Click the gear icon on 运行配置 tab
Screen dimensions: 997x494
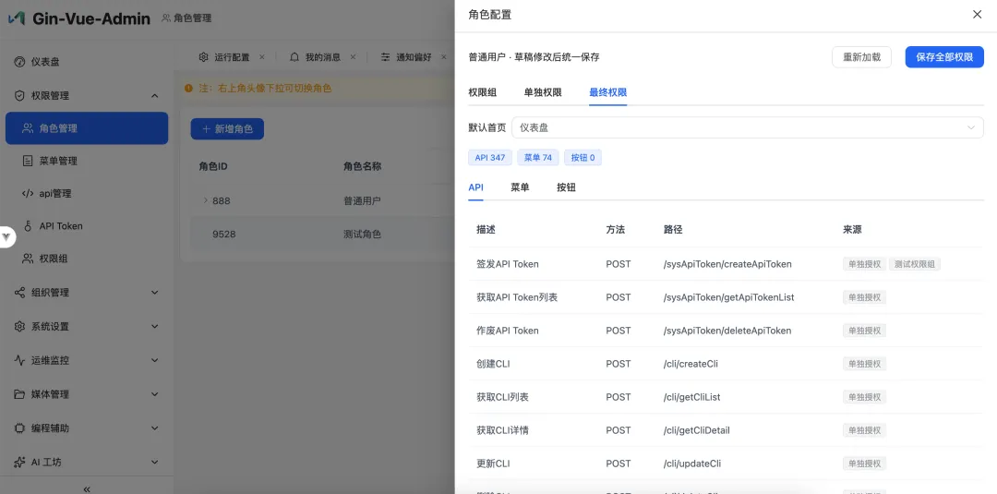pyautogui.click(x=203, y=56)
